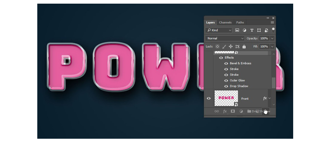Filter layers by type layer icon
Viewport: 329px width, 142px height.
click(252, 30)
